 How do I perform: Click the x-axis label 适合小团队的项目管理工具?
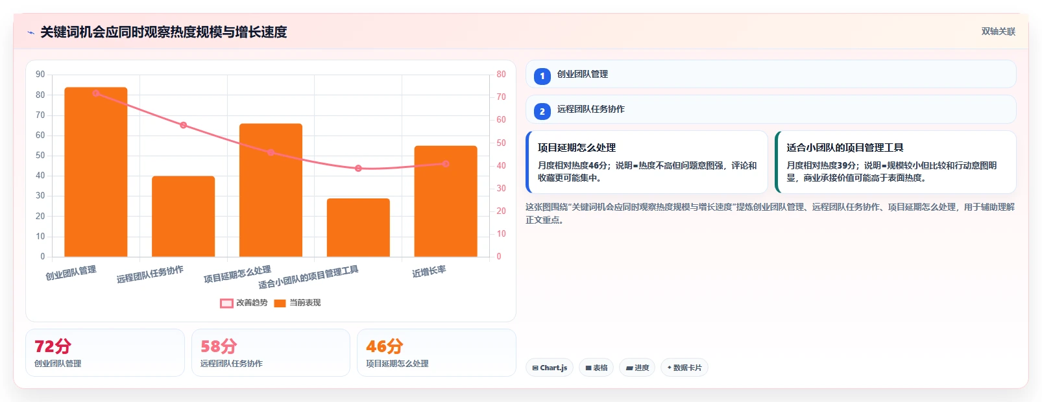click(308, 277)
